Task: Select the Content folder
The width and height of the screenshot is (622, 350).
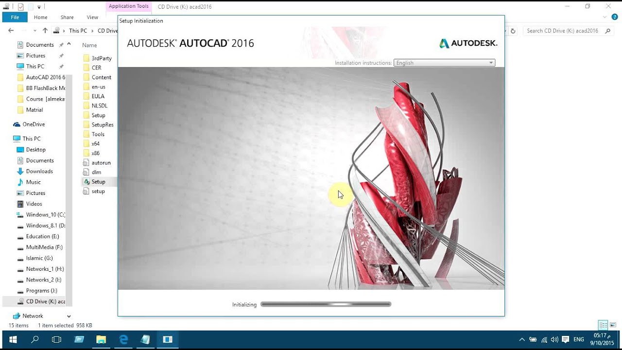Action: 97,77
